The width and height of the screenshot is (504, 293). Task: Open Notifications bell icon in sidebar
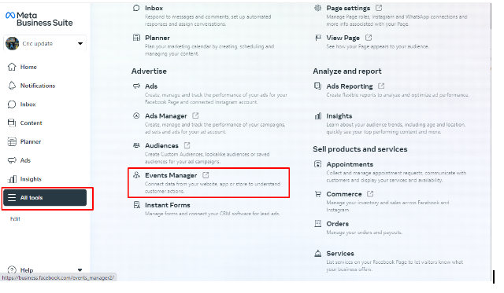pos(12,86)
